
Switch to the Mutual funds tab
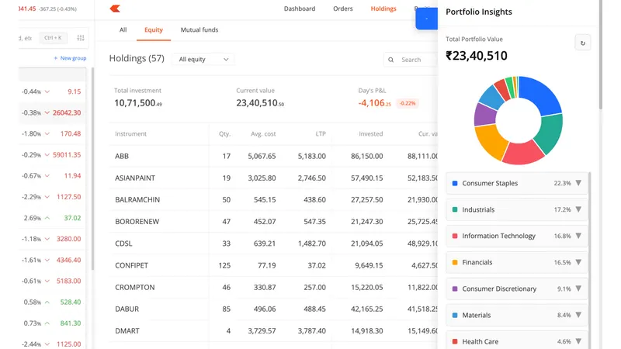(x=199, y=29)
